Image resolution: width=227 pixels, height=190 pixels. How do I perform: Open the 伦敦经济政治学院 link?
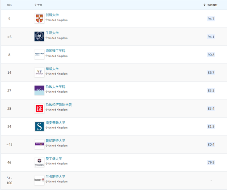(59, 105)
